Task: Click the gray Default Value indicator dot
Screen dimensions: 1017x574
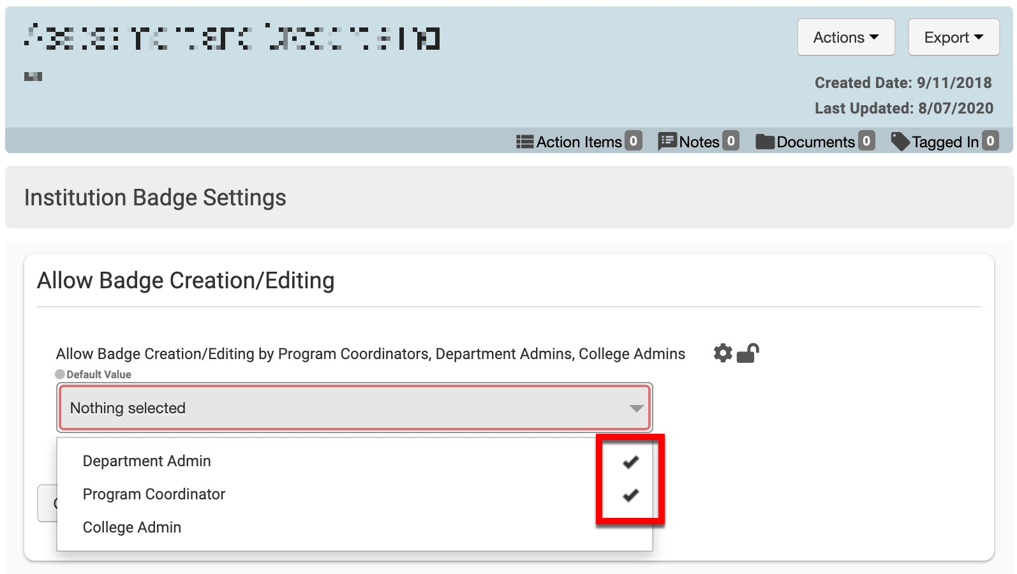Action: (60, 374)
